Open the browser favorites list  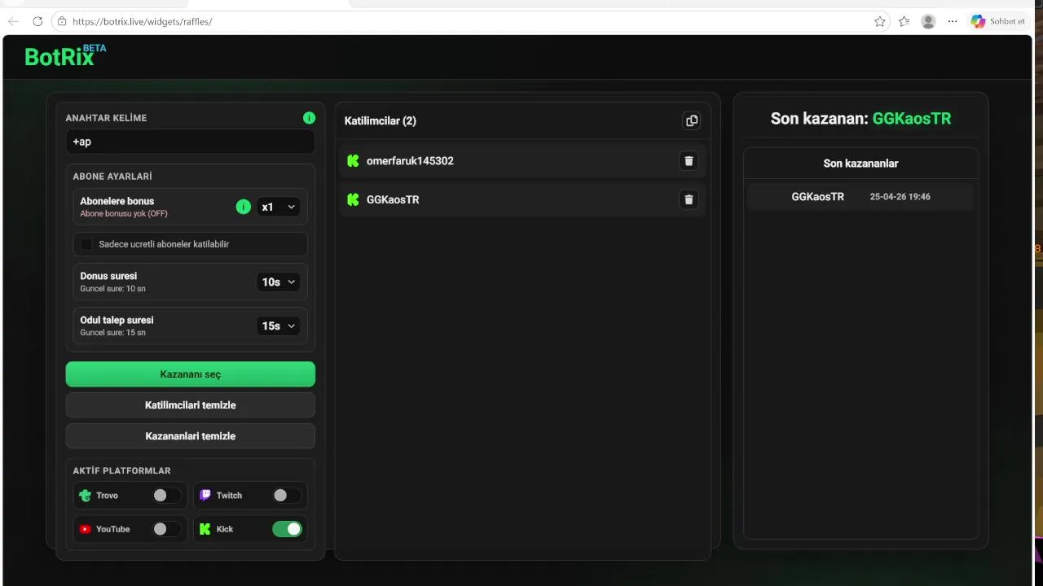coord(904,21)
